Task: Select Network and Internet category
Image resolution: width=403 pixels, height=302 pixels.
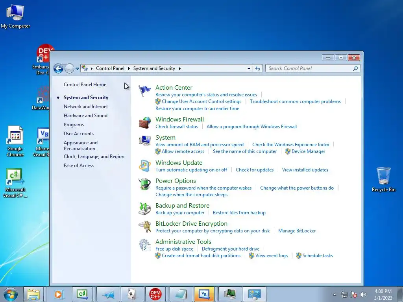Action: 86,107
